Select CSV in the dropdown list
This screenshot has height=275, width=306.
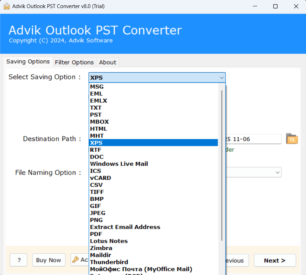coord(153,185)
